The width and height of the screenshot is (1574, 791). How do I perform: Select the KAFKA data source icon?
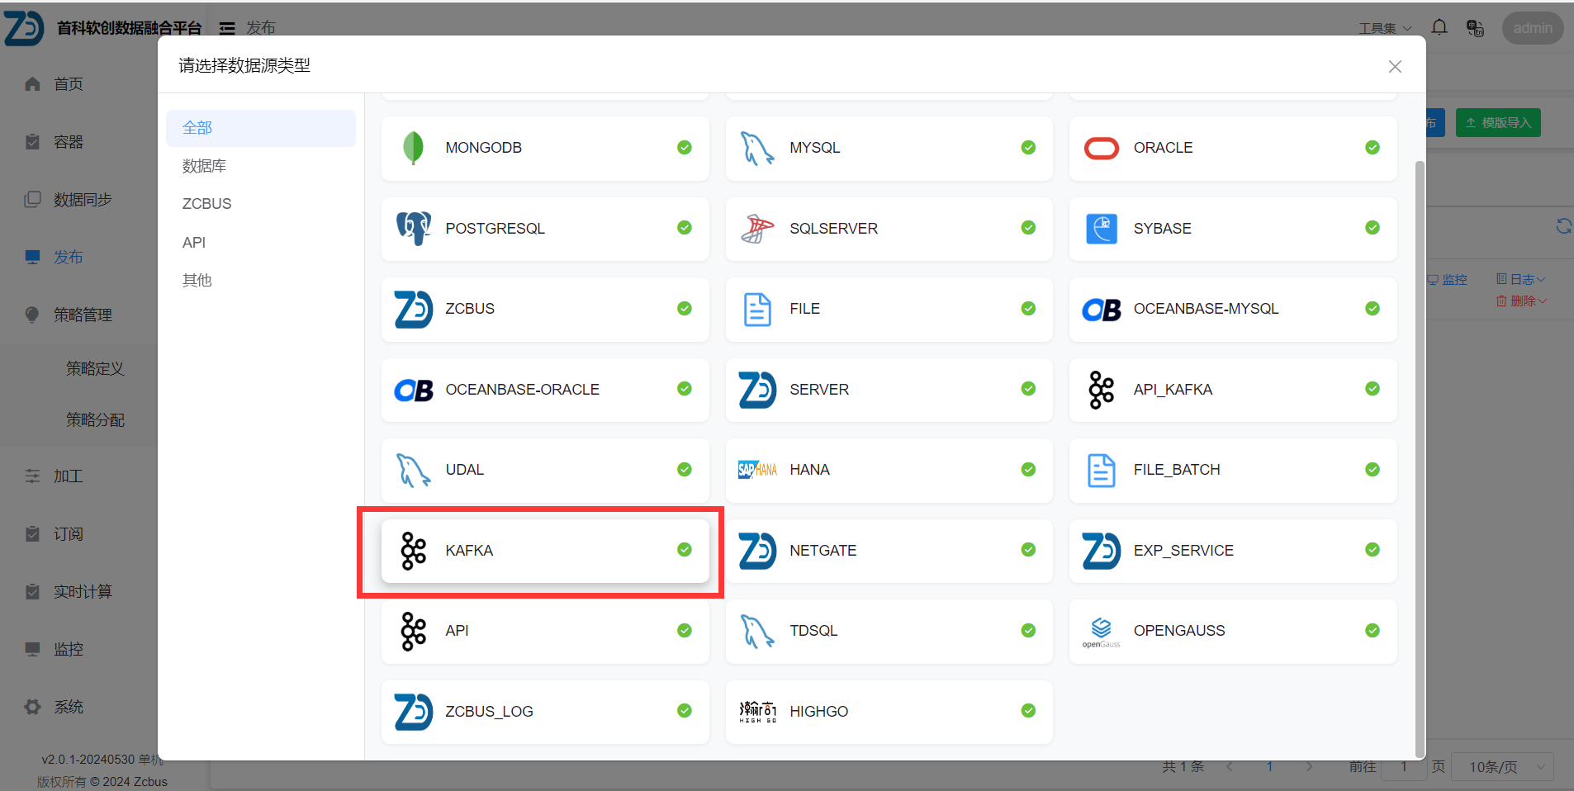[x=413, y=551]
